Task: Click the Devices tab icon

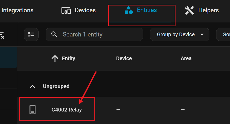Action: click(x=66, y=10)
